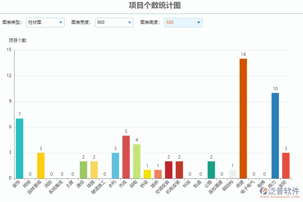Image resolution: width=303 pixels, height=202 pixels.
Task: Open the 图表高度 dropdown showing 500
Action: [183, 23]
